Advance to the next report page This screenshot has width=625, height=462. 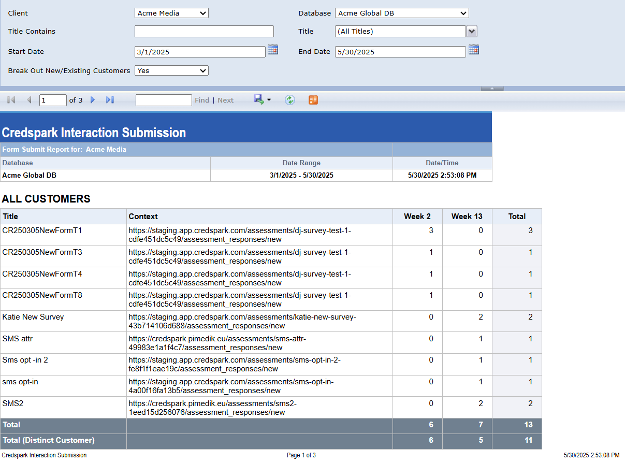[x=93, y=100]
